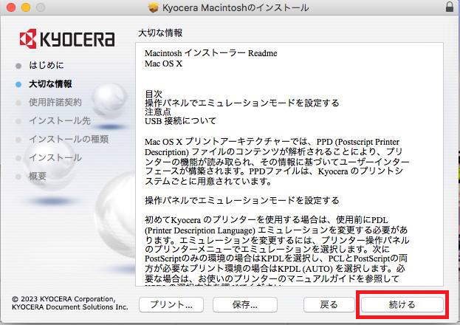460x325 pixels.
Task: Save the Readme using 保存... button
Action: [x=240, y=304]
